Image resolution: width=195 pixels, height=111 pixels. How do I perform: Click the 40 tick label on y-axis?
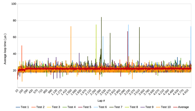(14, 54)
